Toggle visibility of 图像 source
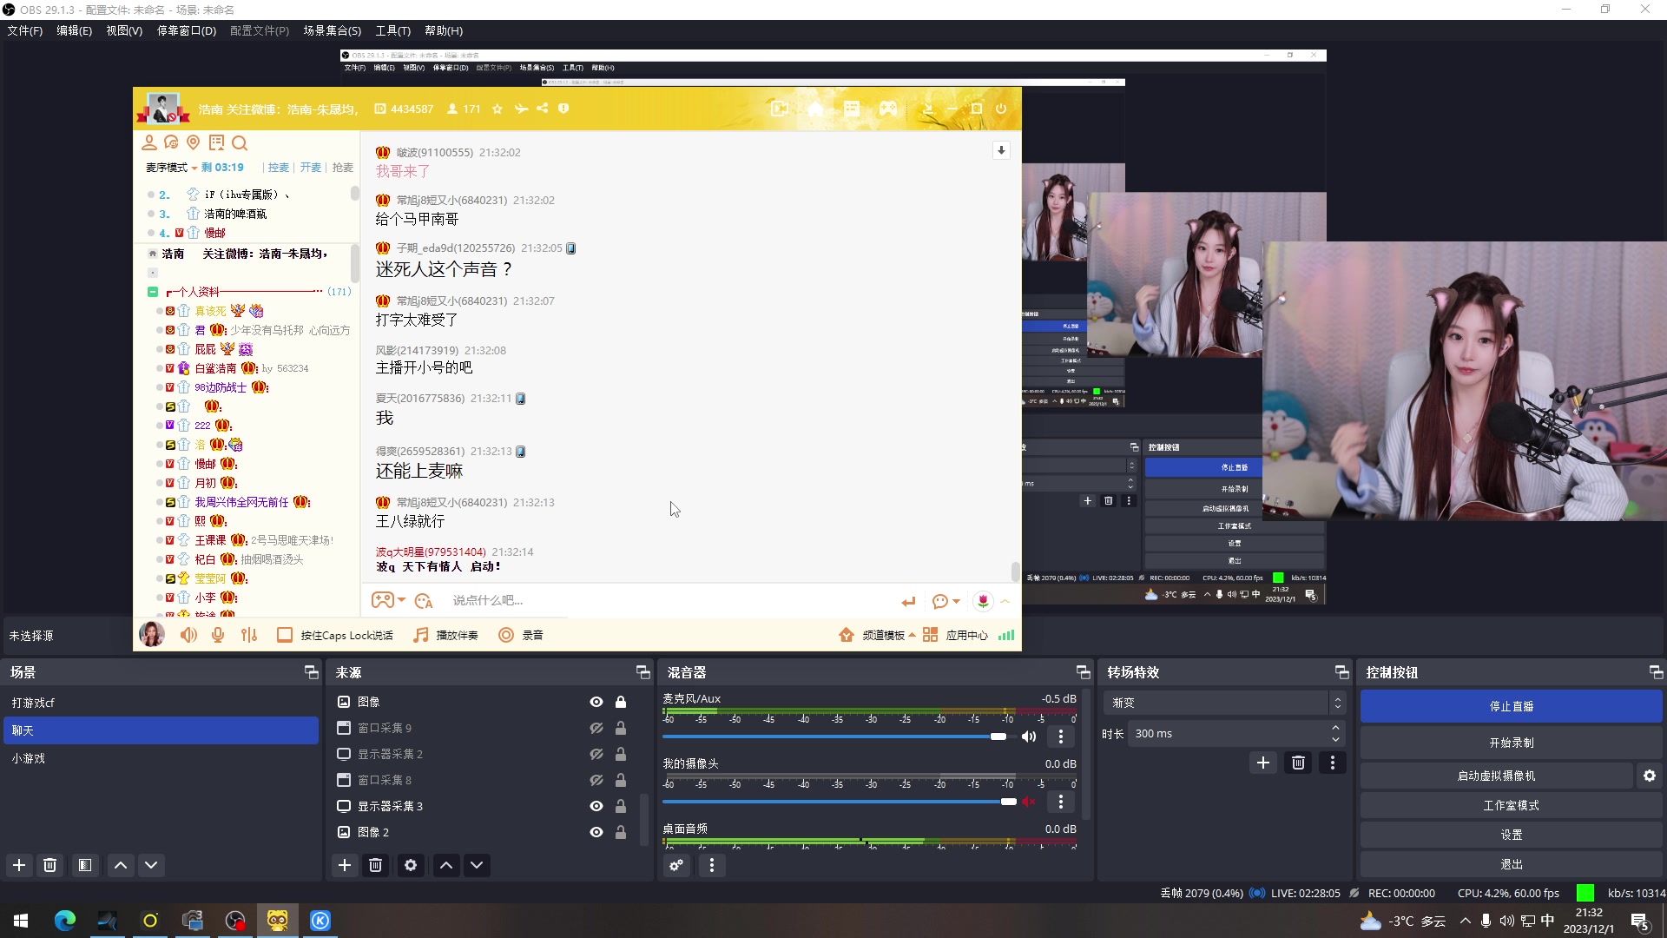Screen dimensions: 1667x938 596,702
